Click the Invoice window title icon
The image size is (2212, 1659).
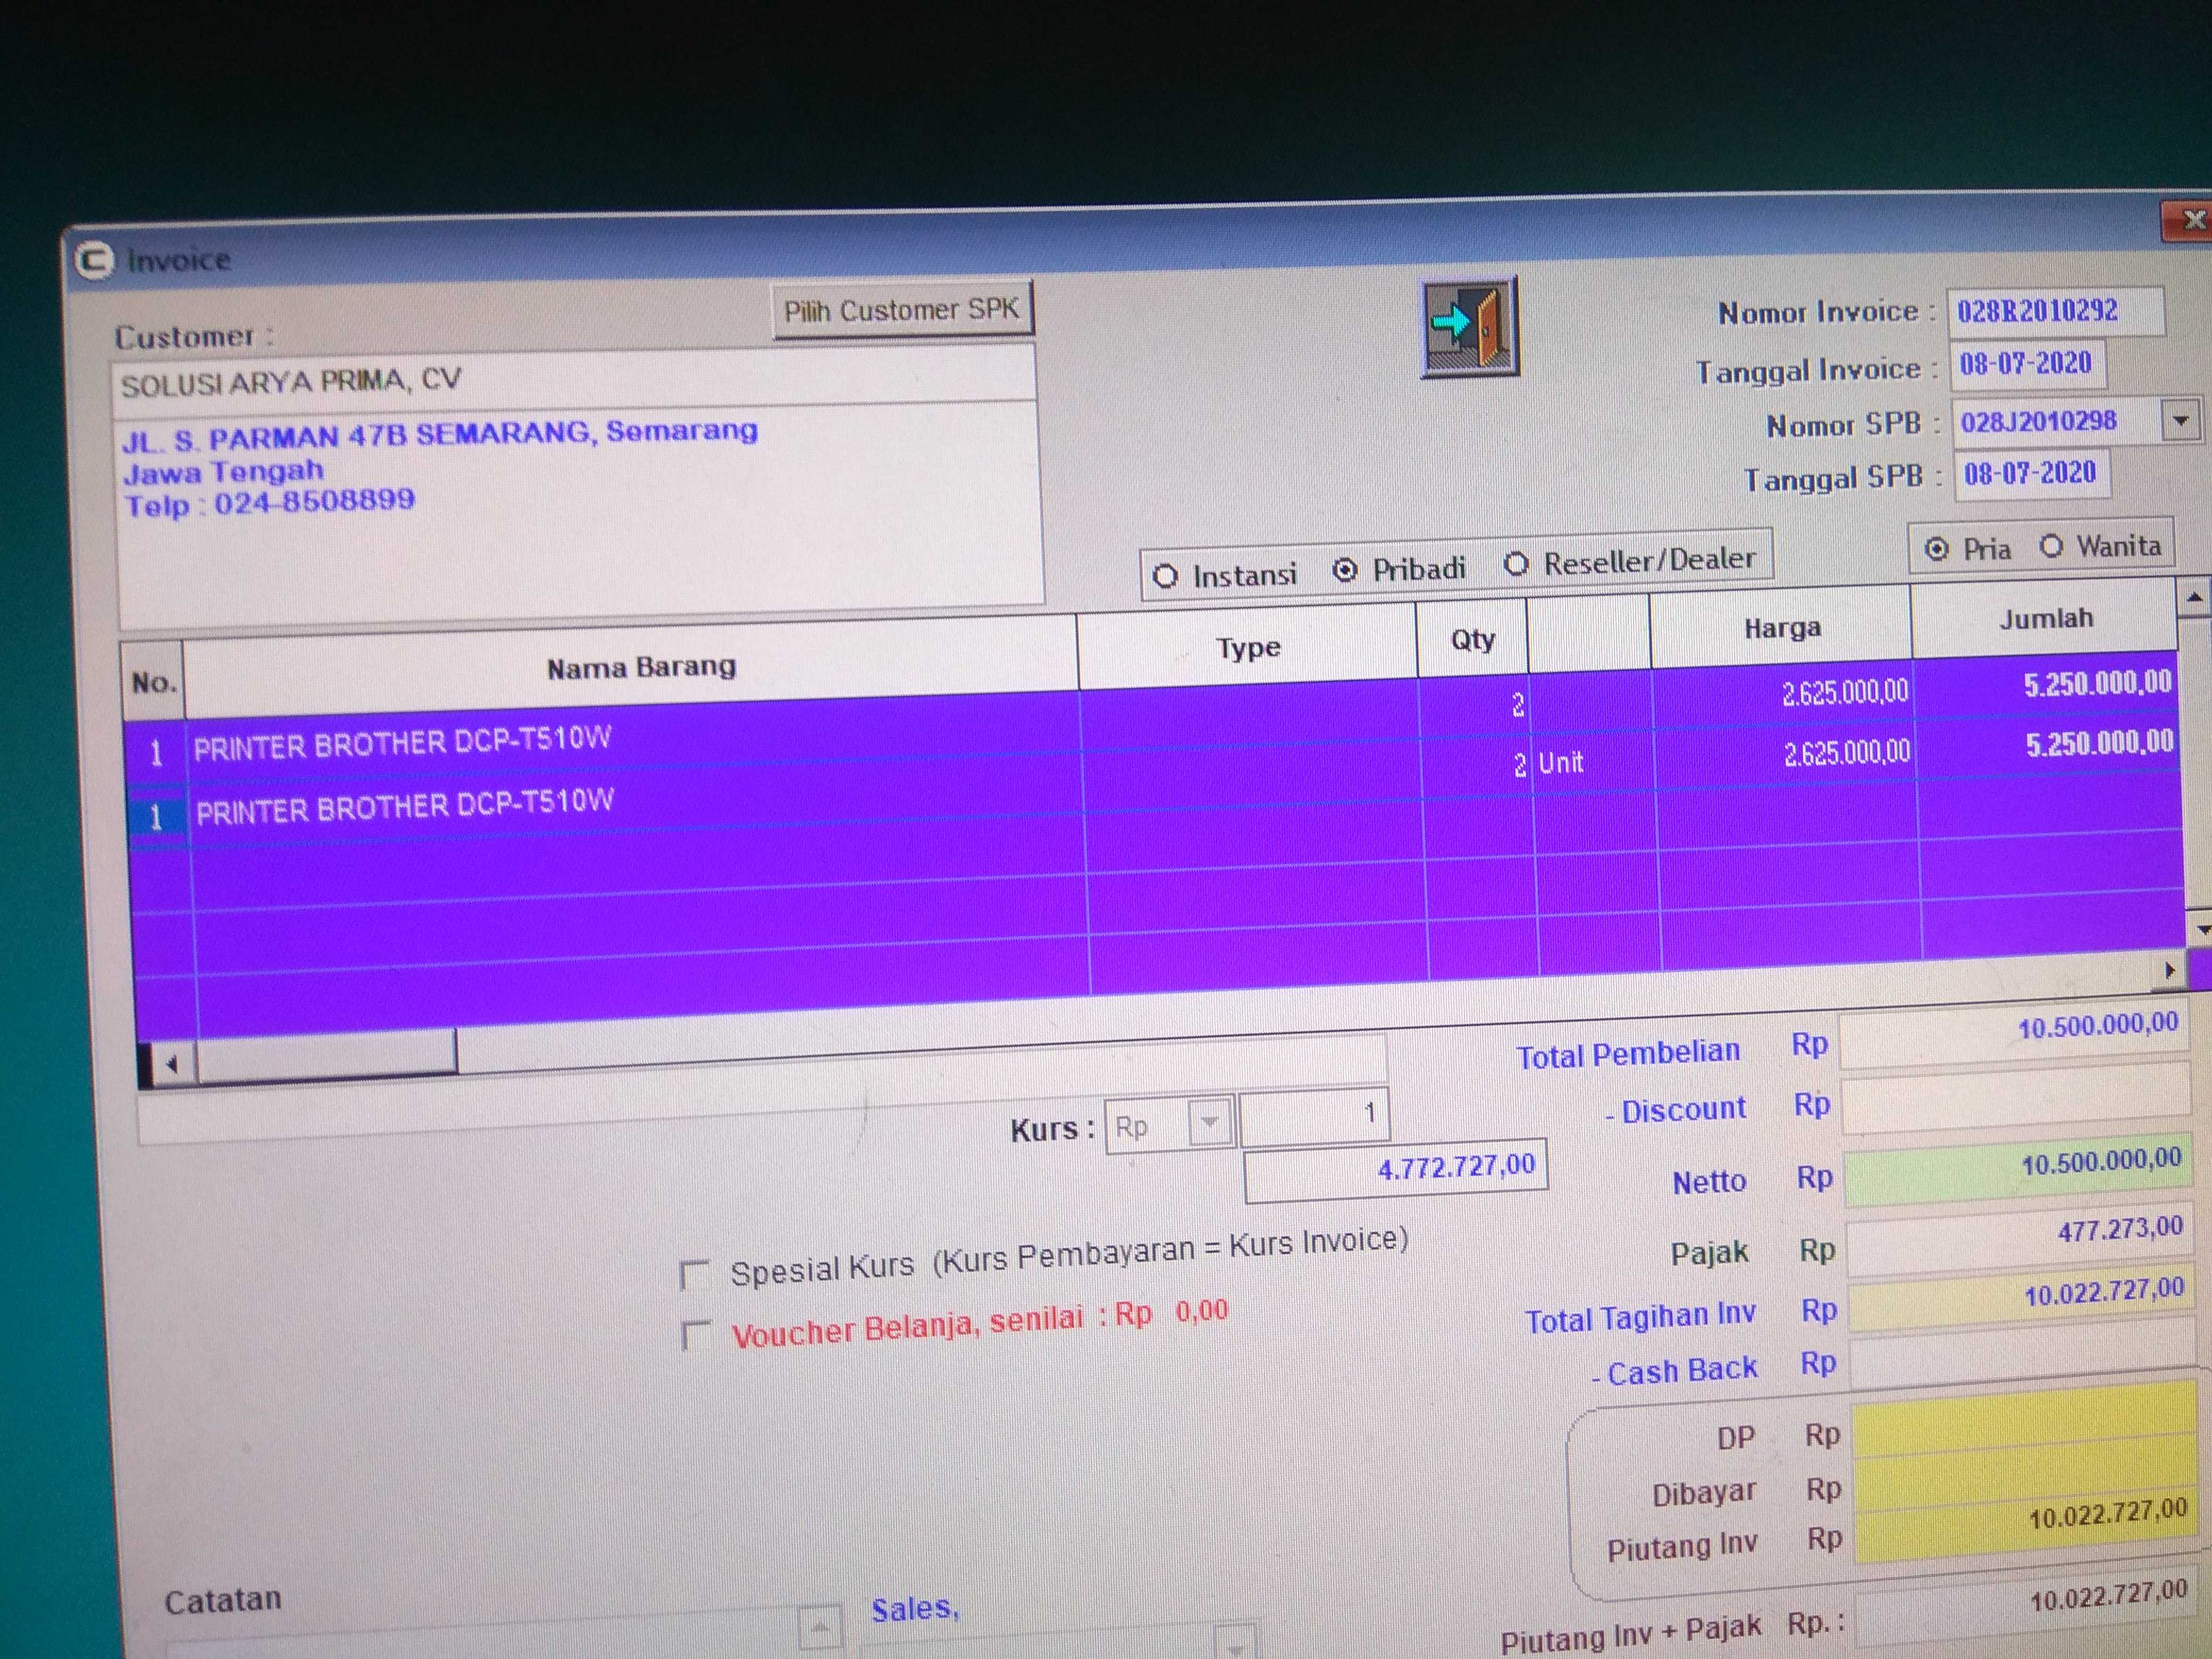[x=94, y=261]
